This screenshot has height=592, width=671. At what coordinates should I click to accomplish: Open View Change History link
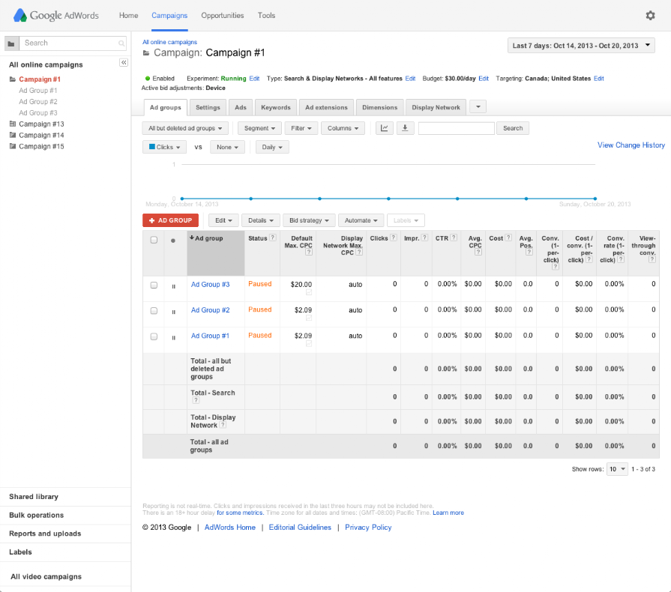point(631,145)
